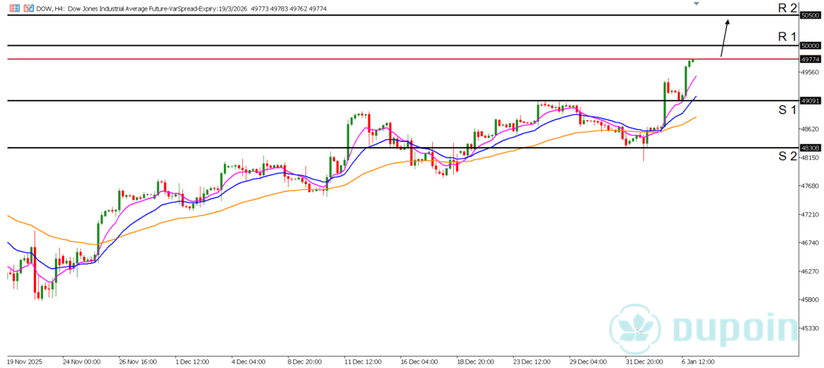Select the R 2 resistance label

click(x=787, y=7)
